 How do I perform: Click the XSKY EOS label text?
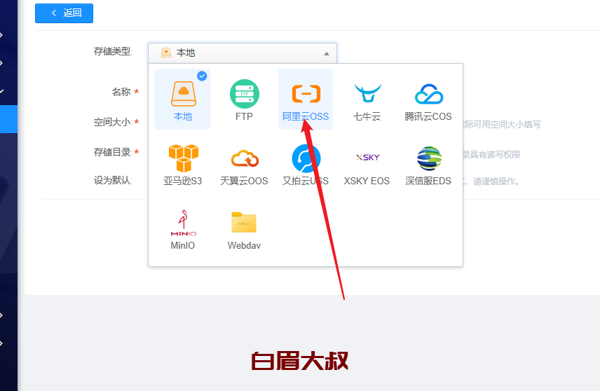(x=367, y=181)
